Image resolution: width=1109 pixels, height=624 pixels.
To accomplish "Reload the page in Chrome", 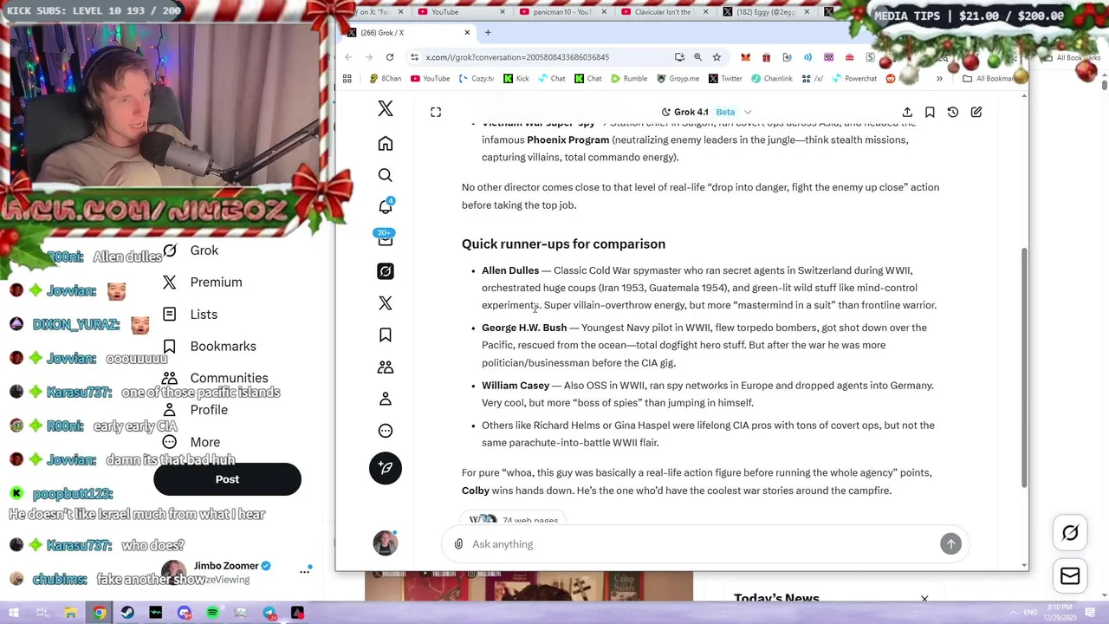I will [390, 57].
